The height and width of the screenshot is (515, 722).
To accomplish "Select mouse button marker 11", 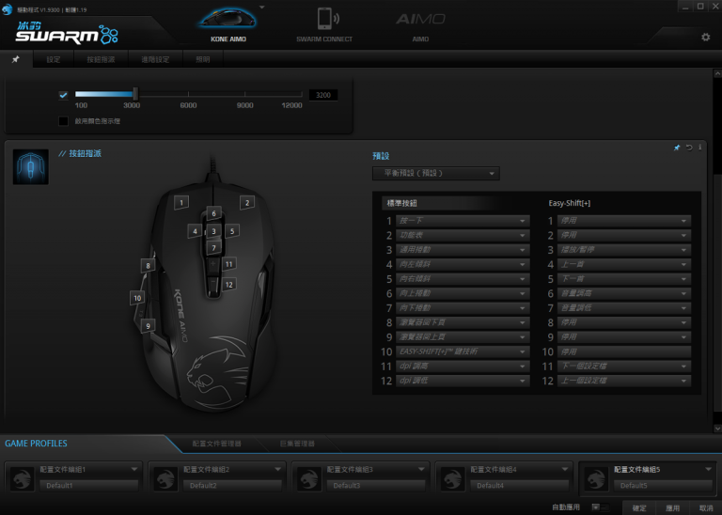I will point(228,264).
